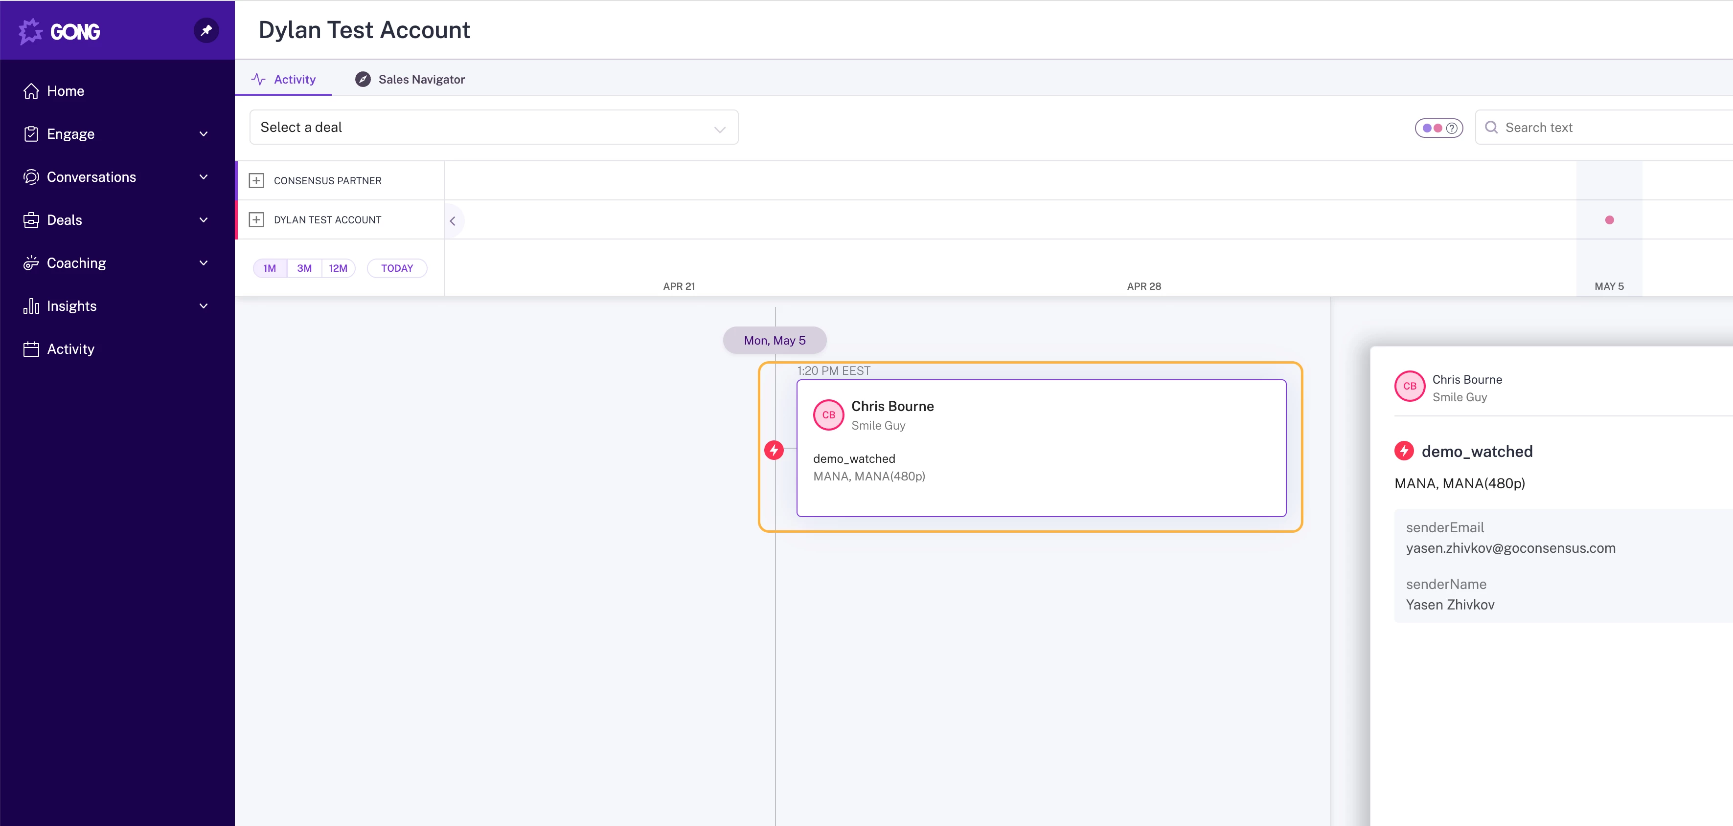
Task: Click the pink activity dot on May 5
Action: 1609,220
